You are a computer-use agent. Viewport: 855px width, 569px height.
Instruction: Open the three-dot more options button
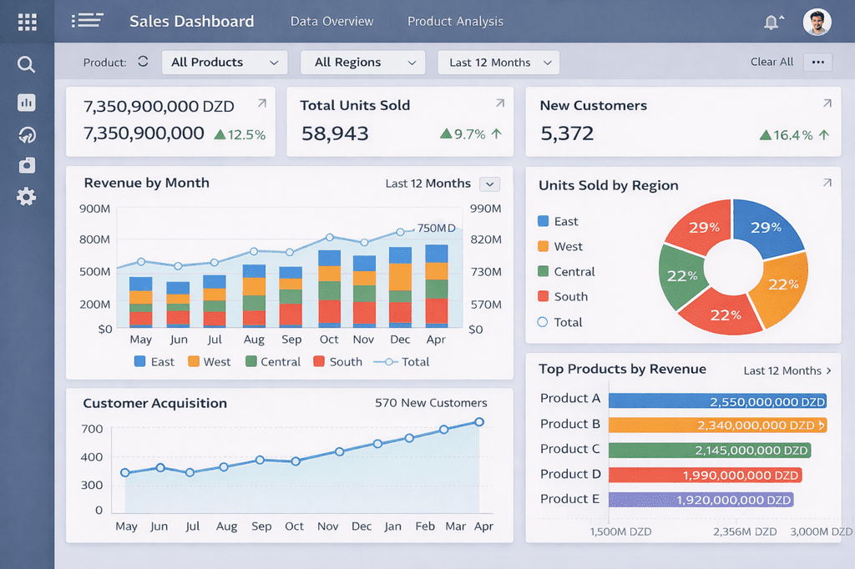[817, 62]
